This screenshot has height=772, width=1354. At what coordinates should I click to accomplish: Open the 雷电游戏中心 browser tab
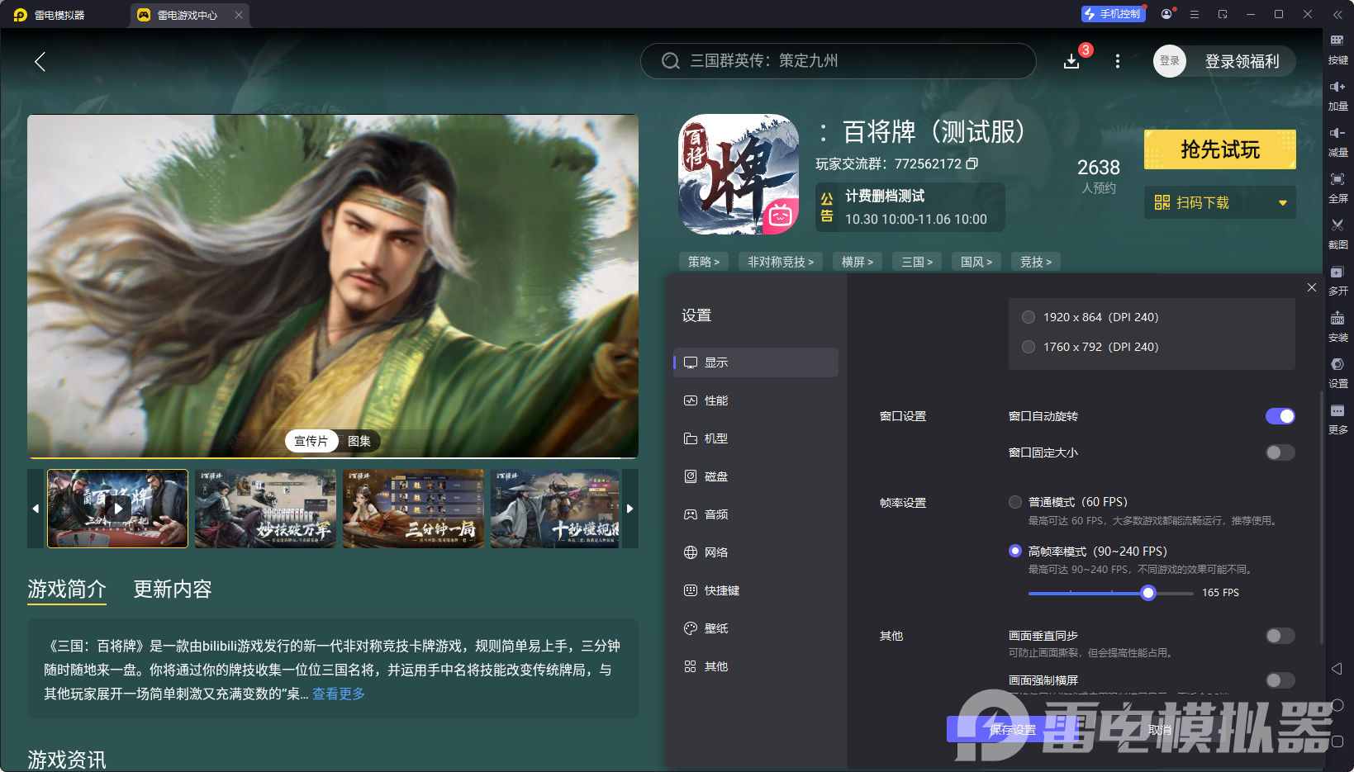(186, 15)
